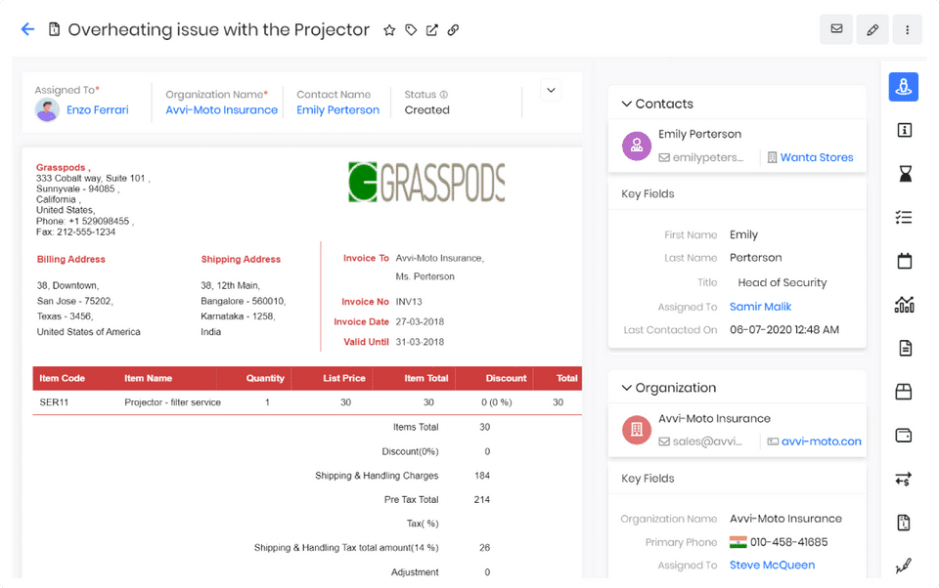Select the highlighted contacts sidebar icon

click(x=904, y=87)
